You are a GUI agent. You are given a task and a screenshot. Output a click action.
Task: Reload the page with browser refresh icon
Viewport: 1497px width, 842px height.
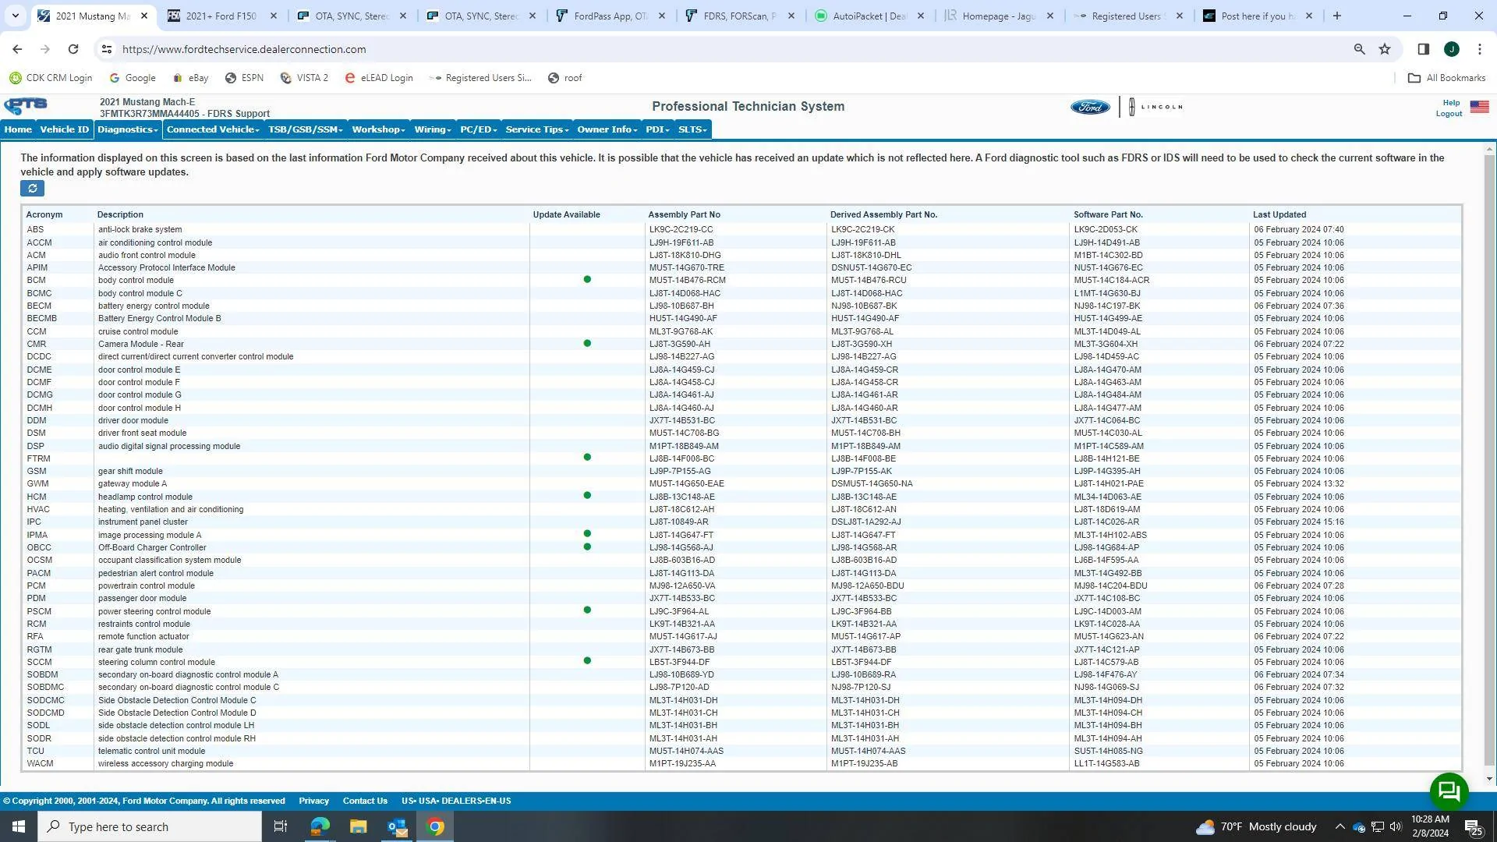pyautogui.click(x=73, y=49)
